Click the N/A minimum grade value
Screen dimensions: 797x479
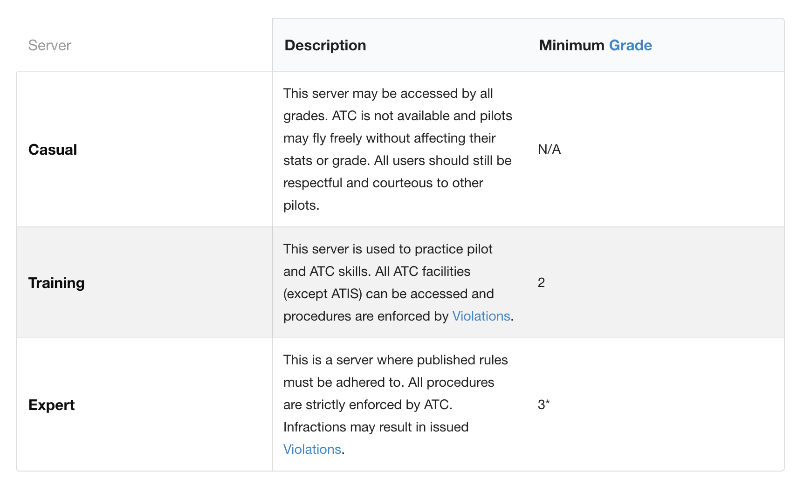click(549, 149)
